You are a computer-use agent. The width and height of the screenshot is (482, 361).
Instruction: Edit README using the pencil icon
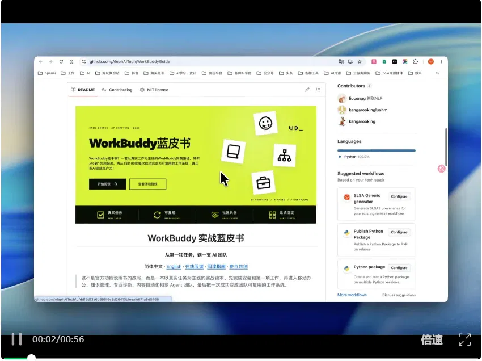(x=307, y=90)
